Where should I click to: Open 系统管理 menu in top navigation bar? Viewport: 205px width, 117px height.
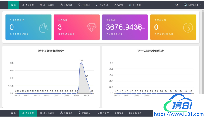(x=119, y=5)
